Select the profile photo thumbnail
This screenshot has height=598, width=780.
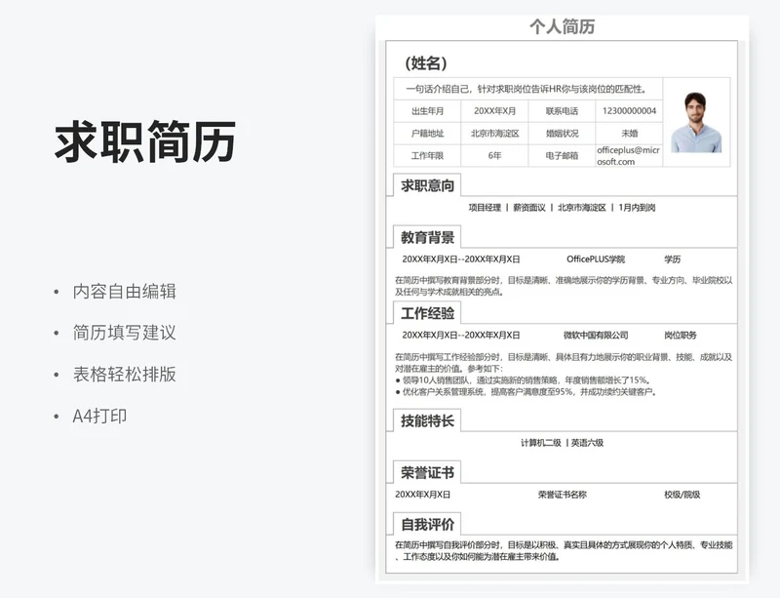click(x=696, y=122)
